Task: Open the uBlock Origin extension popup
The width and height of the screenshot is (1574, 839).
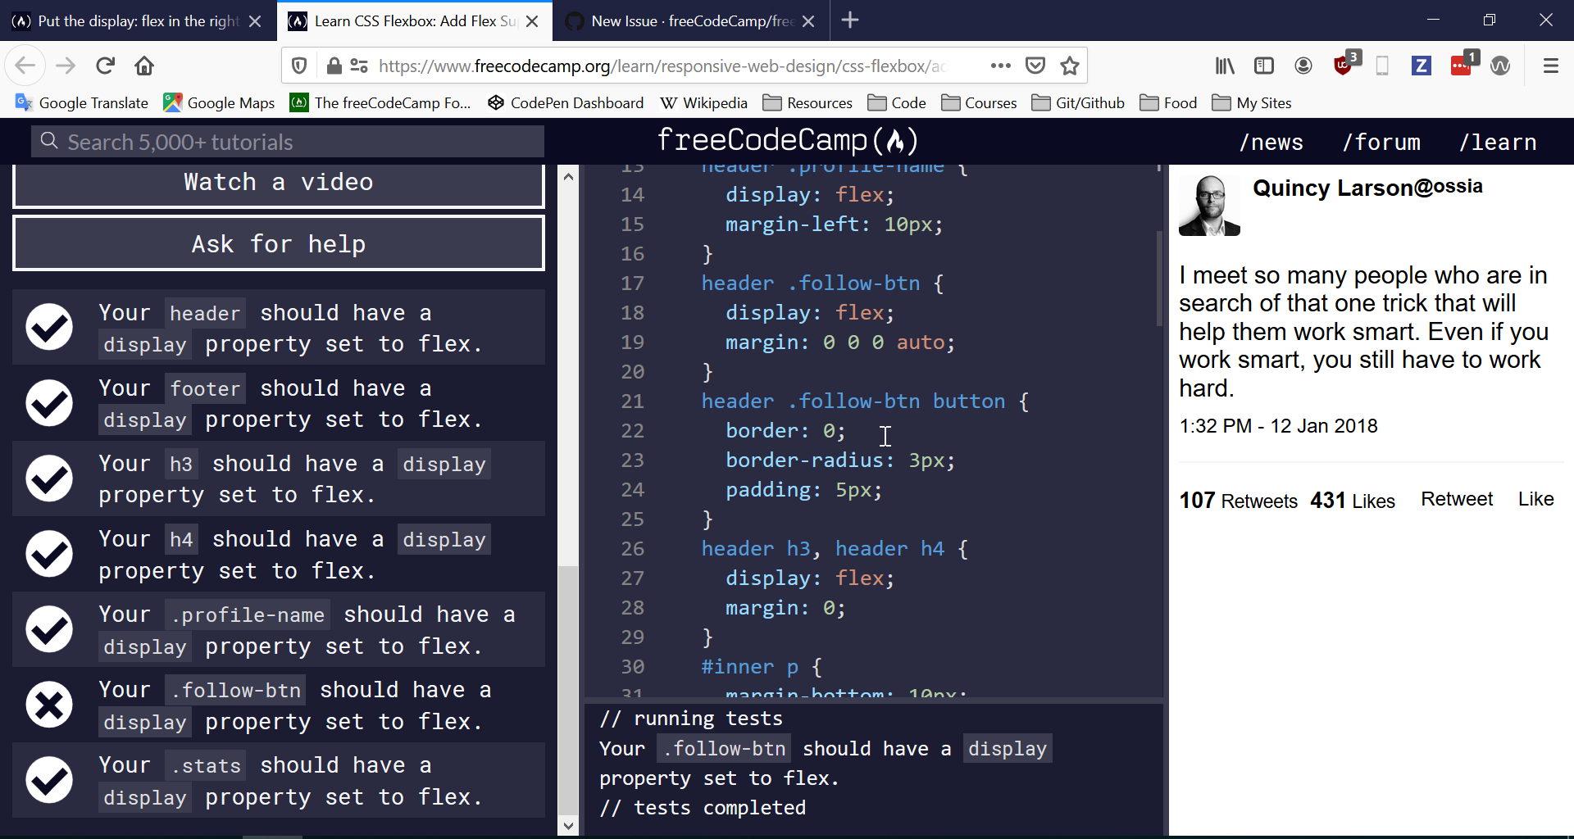Action: (x=1344, y=66)
